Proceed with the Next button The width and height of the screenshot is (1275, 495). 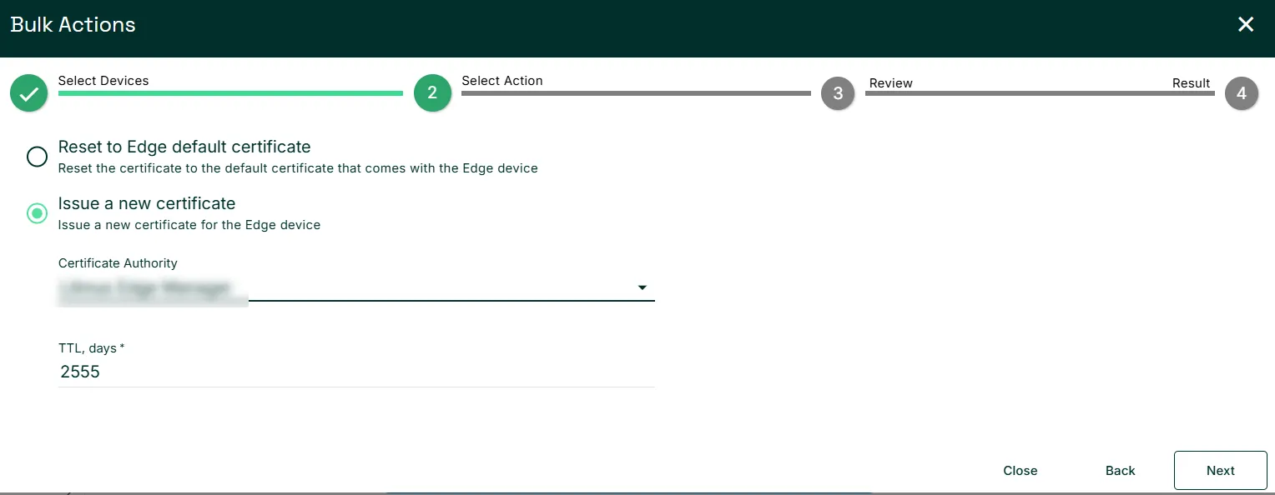pos(1221,471)
